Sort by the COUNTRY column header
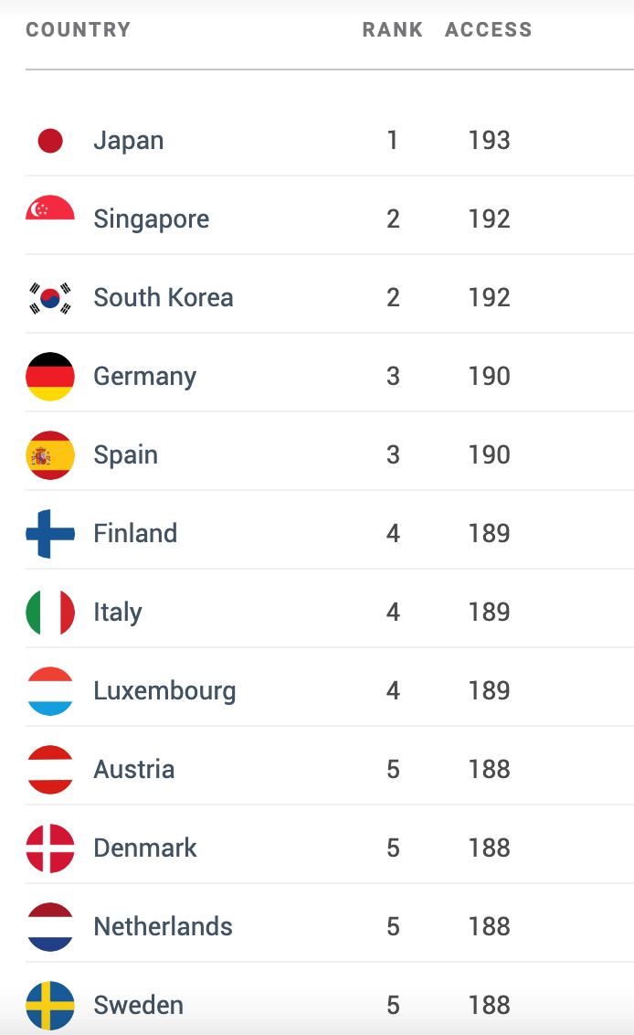 coord(79,29)
